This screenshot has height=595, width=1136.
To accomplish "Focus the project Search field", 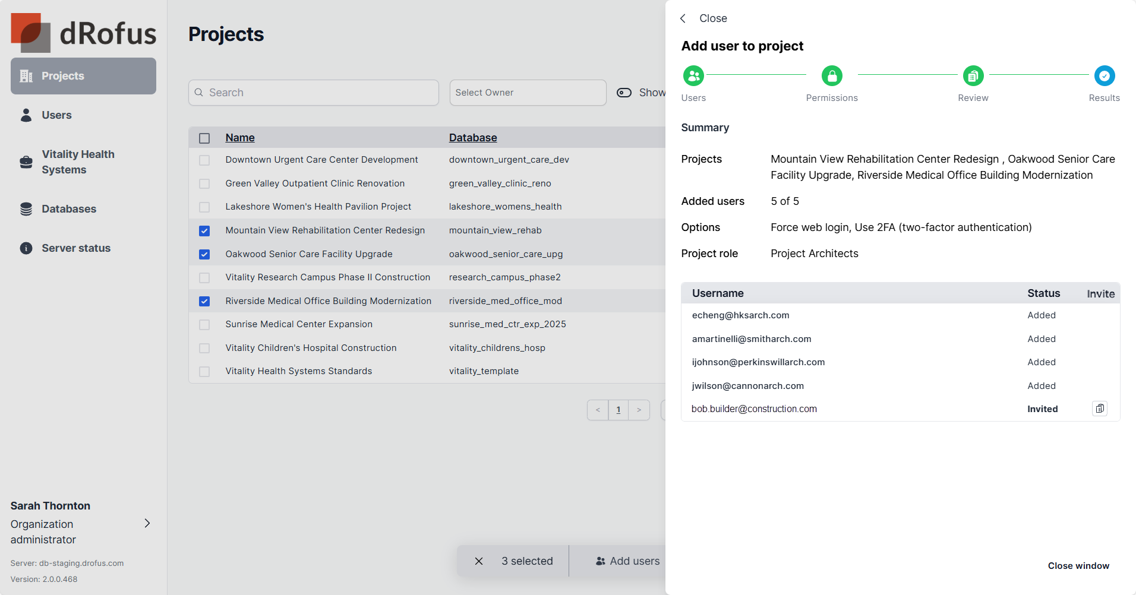I will pos(314,93).
